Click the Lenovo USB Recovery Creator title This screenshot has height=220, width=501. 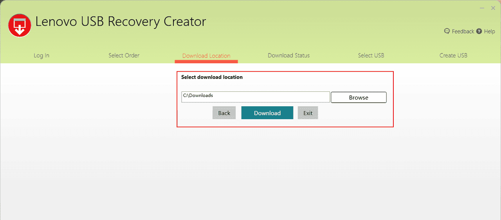tap(121, 21)
